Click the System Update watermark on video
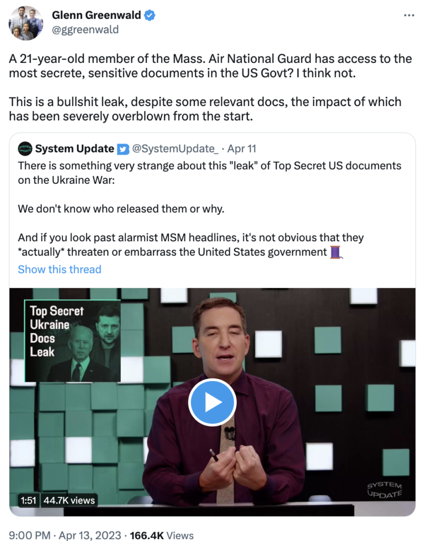The image size is (424, 541). pos(385,490)
